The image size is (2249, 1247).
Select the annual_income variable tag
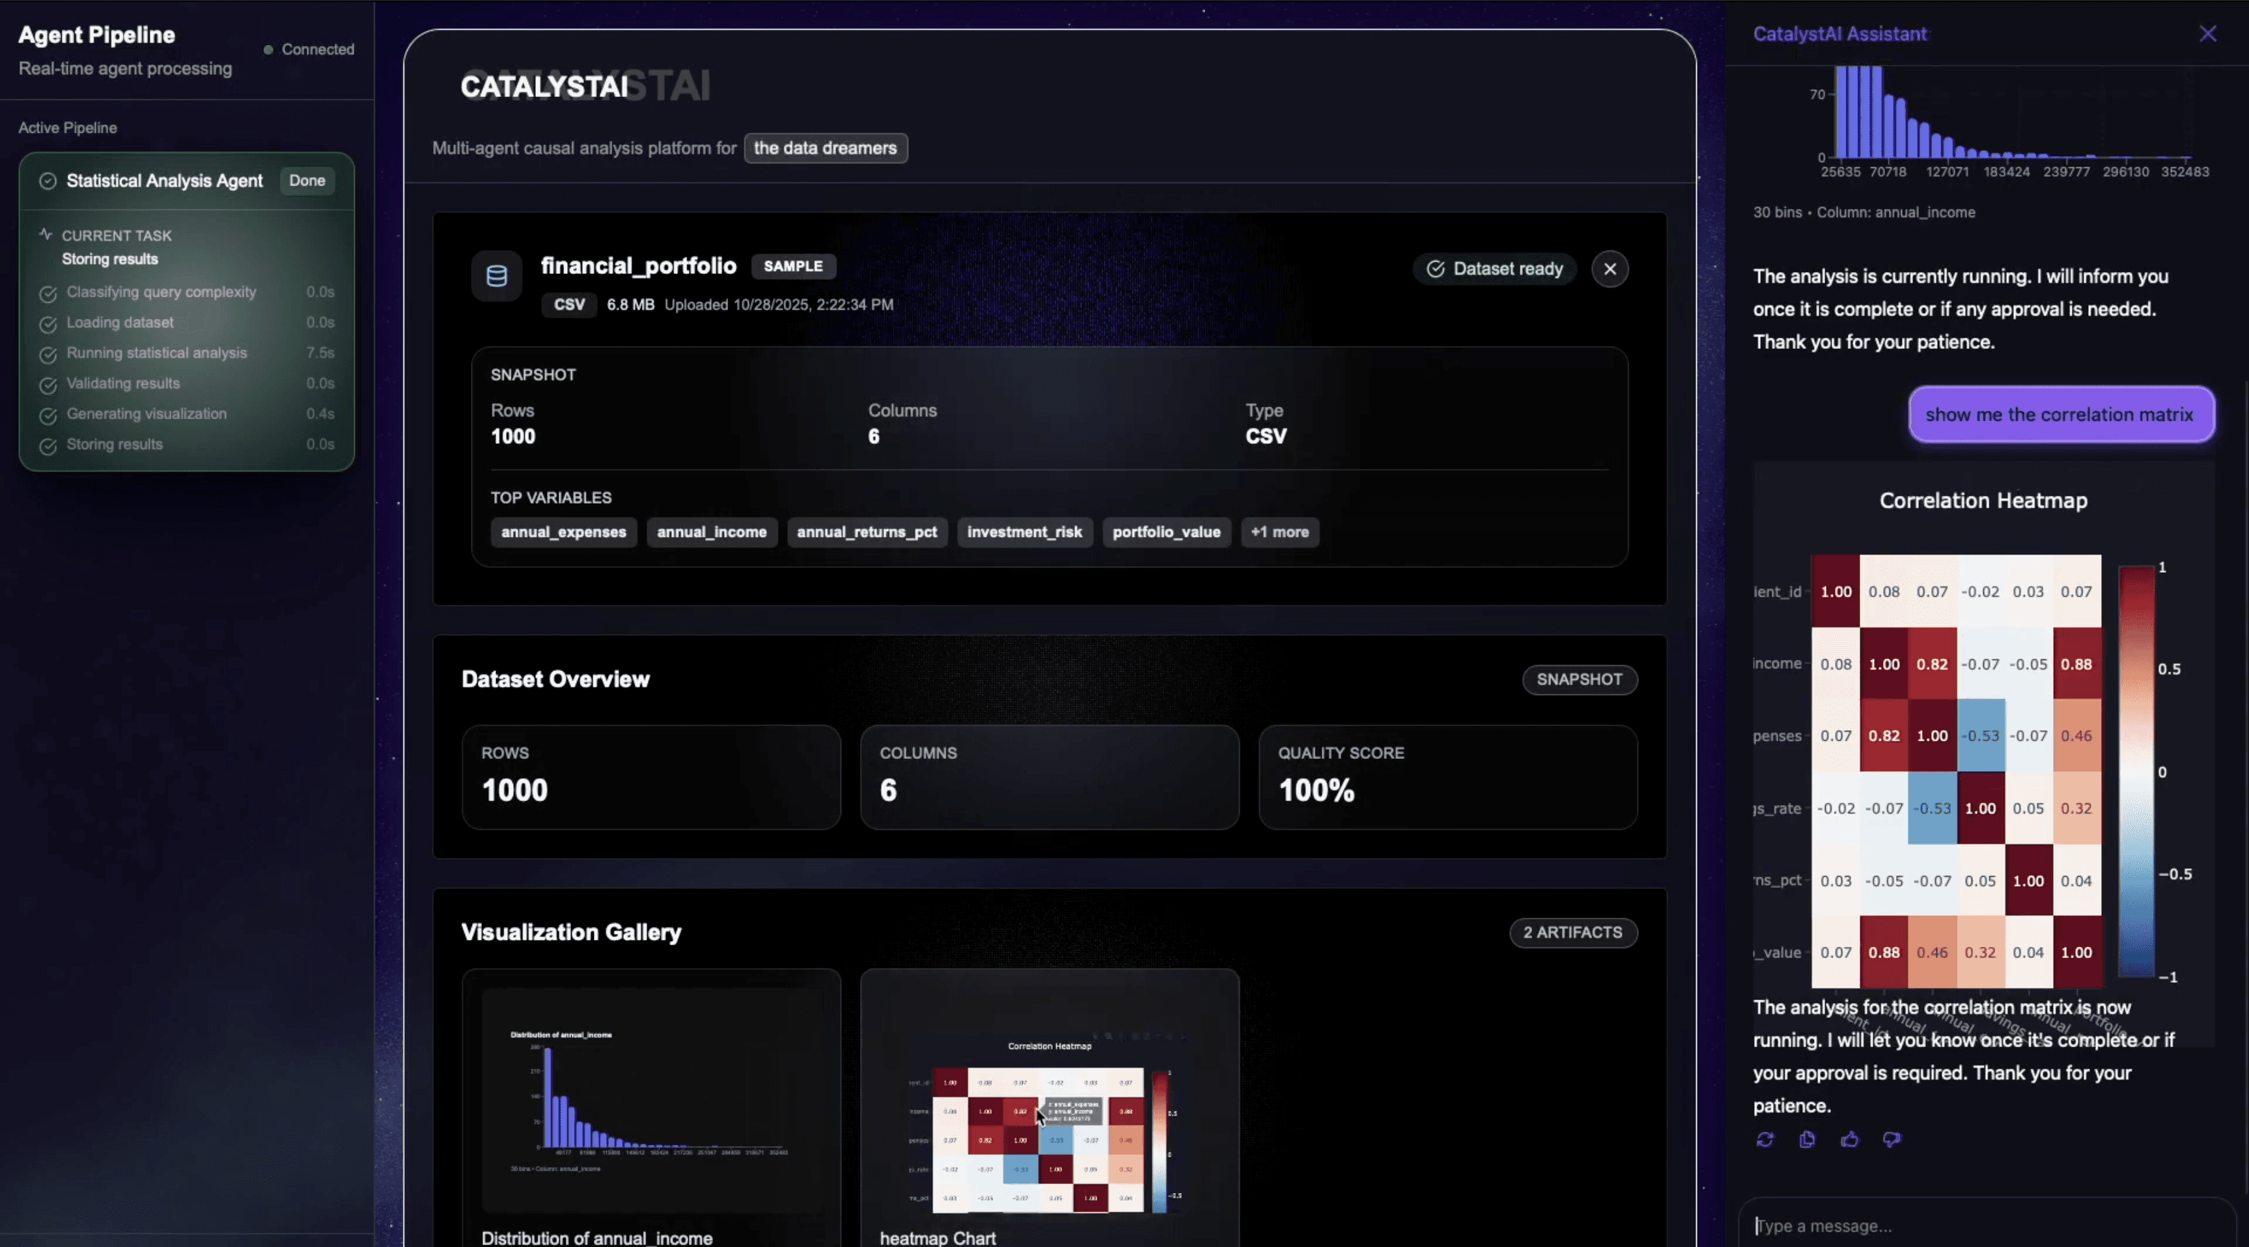coord(712,532)
